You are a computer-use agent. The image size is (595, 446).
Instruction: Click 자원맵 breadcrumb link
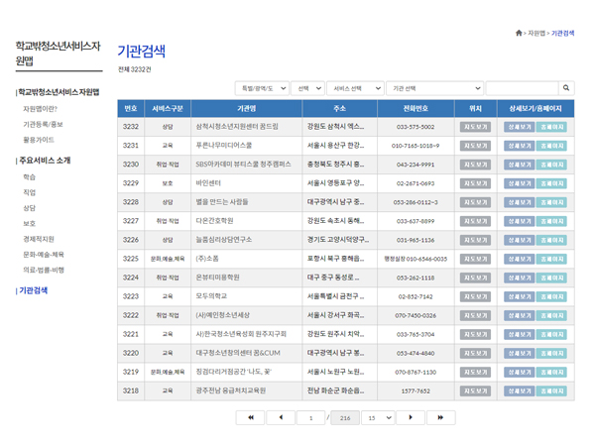coord(536,34)
